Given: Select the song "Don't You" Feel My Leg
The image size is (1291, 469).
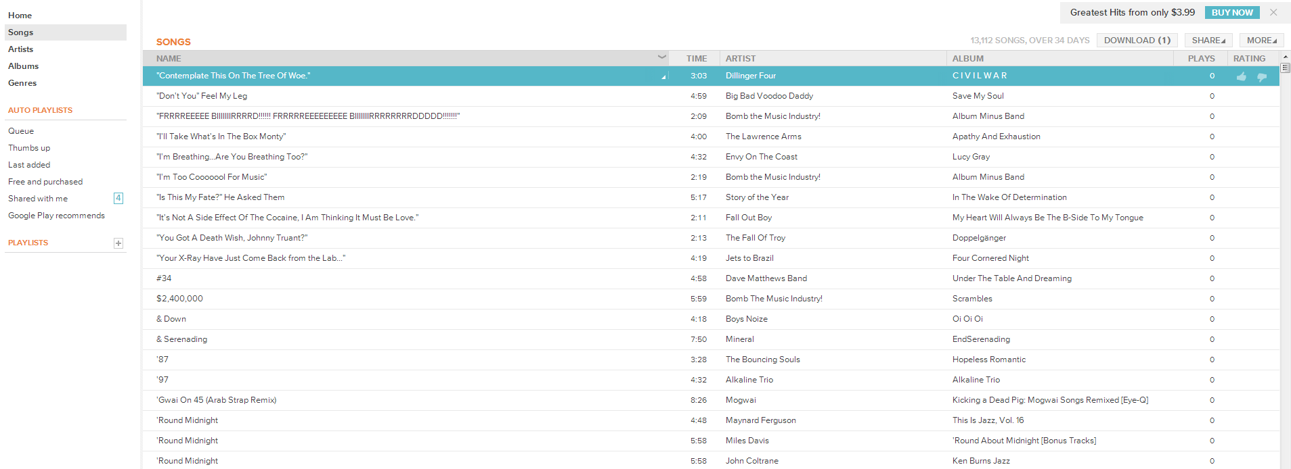Looking at the screenshot, I should click(202, 96).
